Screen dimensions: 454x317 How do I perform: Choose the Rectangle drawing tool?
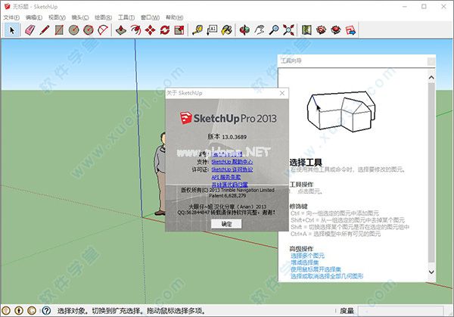59,30
